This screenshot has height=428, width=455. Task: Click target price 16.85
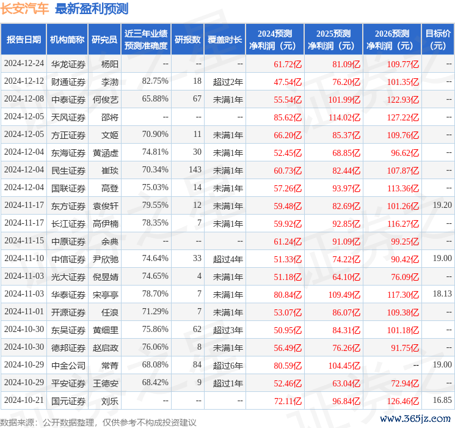(x=442, y=400)
